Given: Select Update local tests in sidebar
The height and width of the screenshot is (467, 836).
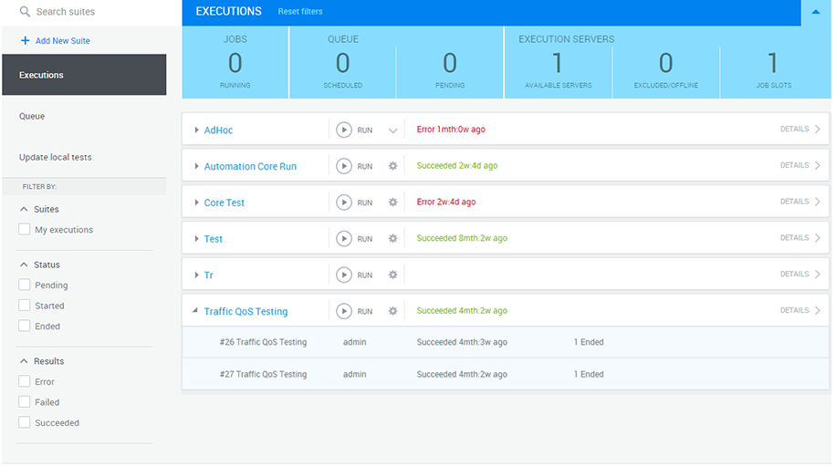Looking at the screenshot, I should pos(55,158).
